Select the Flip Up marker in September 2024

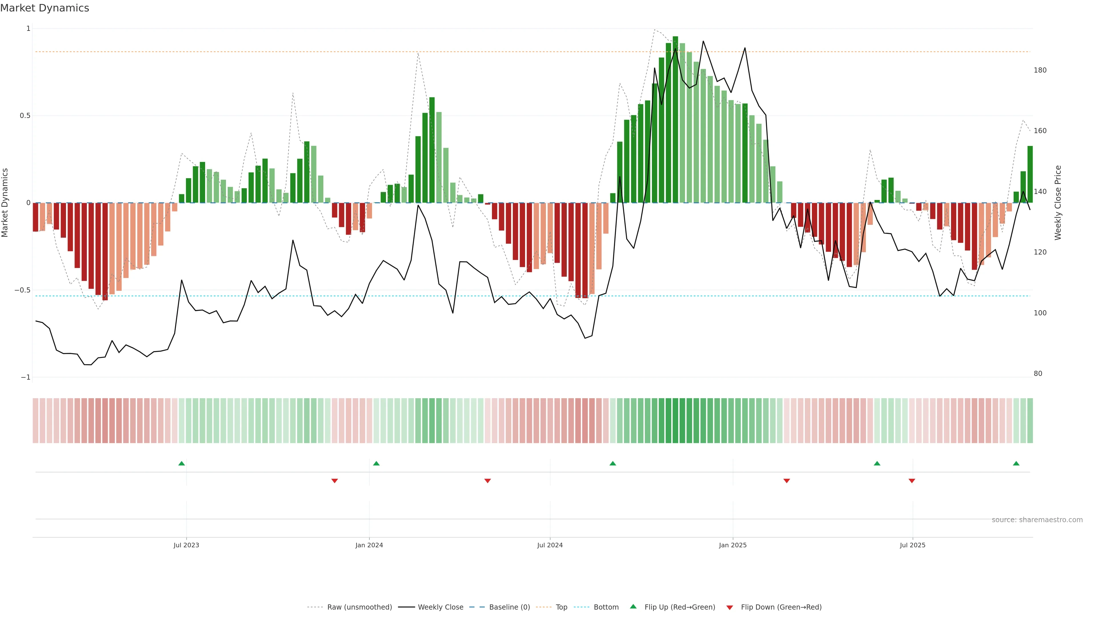click(612, 463)
